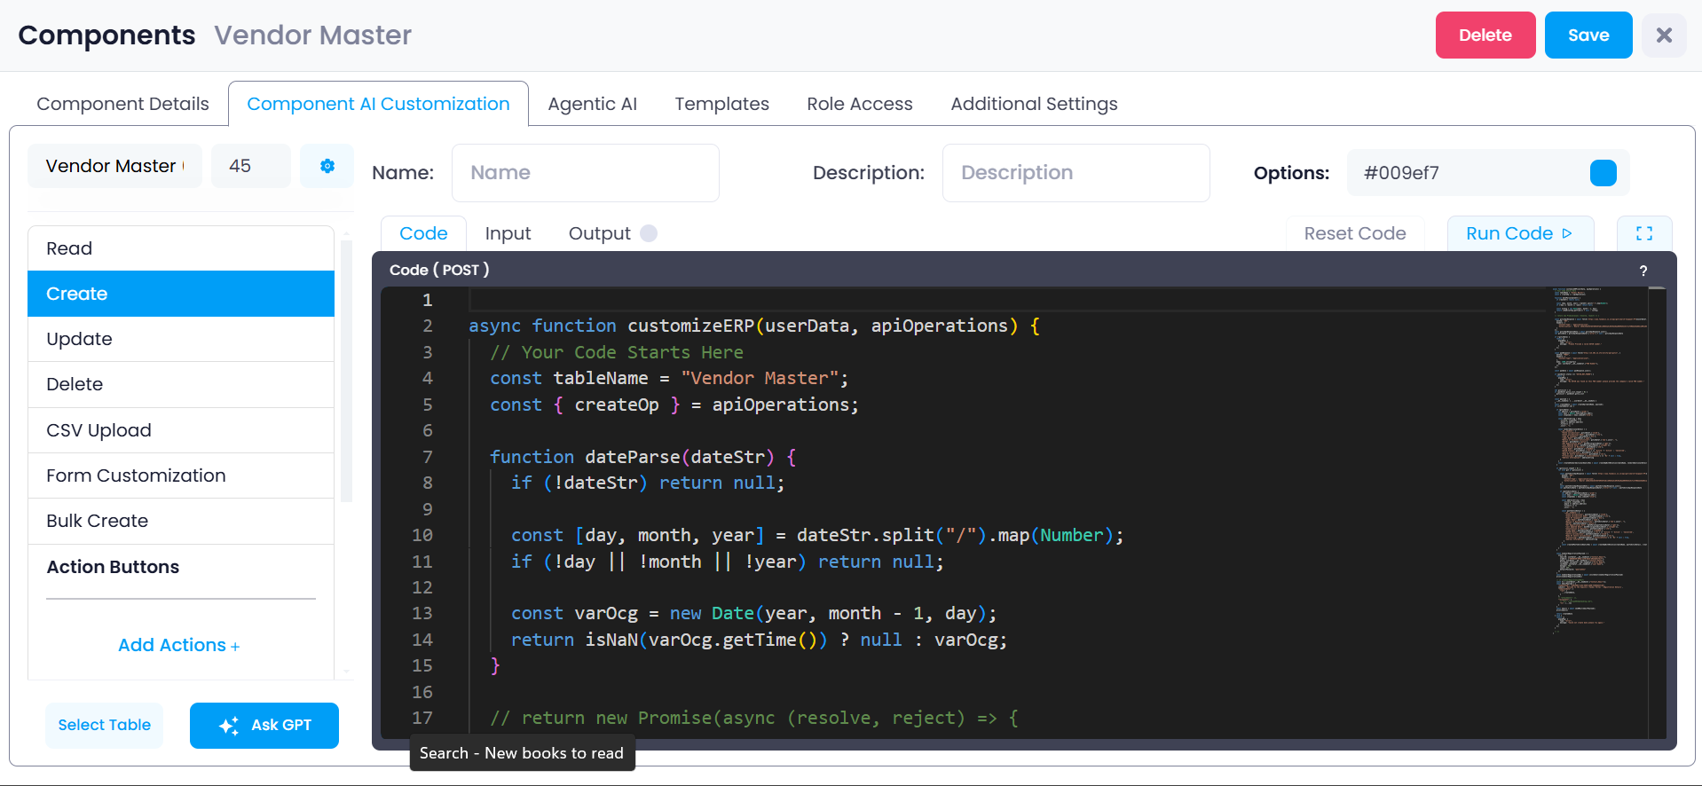Focus the Name input field
Viewport: 1702px width, 786px height.
(586, 173)
